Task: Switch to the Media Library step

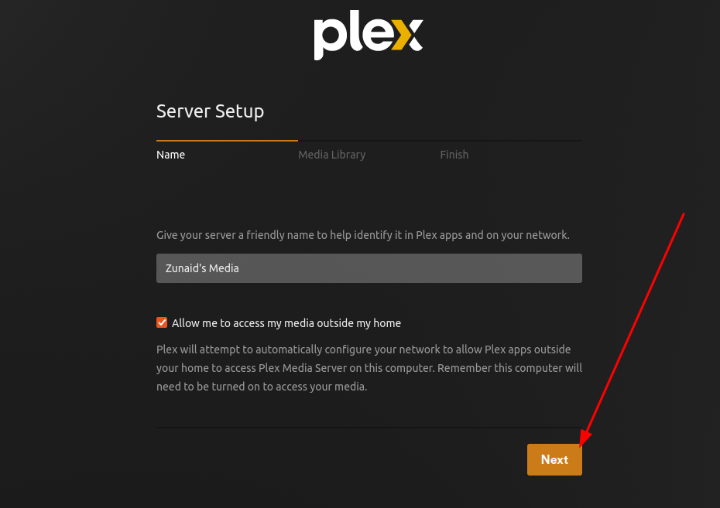Action: [x=331, y=155]
